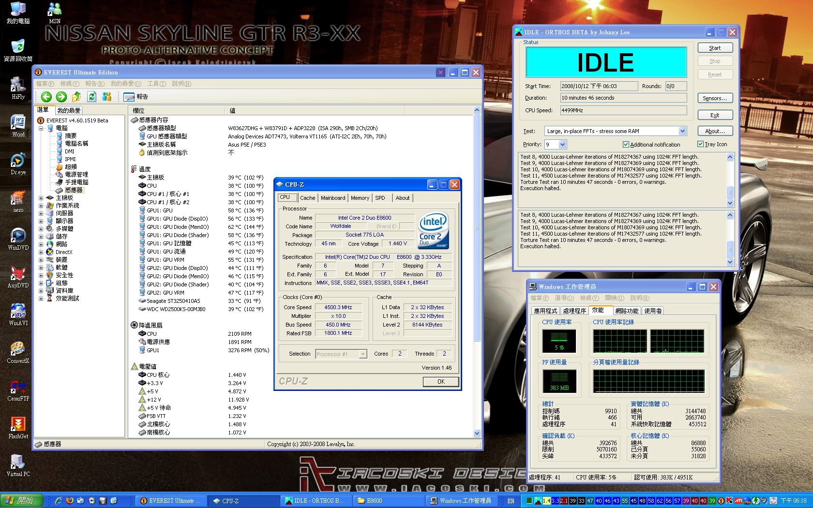Click the Refresh icon in EVEREST toolbar
813x508 pixels.
tap(91, 97)
